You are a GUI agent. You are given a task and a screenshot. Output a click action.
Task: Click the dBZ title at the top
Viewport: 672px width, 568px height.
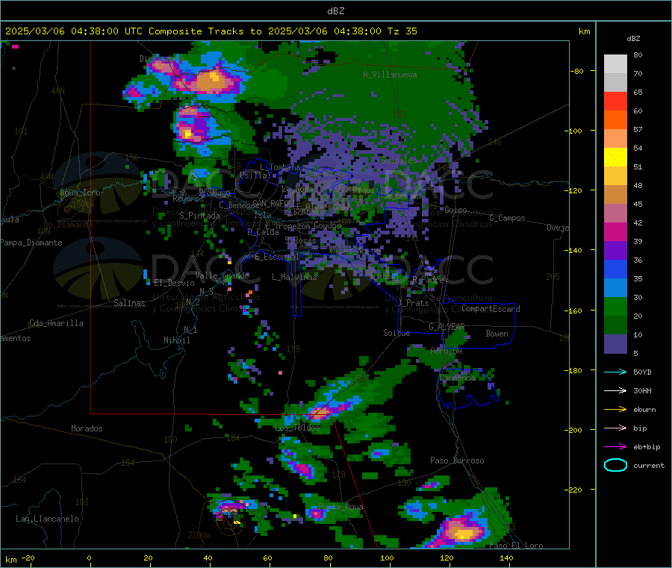pyautogui.click(x=335, y=11)
